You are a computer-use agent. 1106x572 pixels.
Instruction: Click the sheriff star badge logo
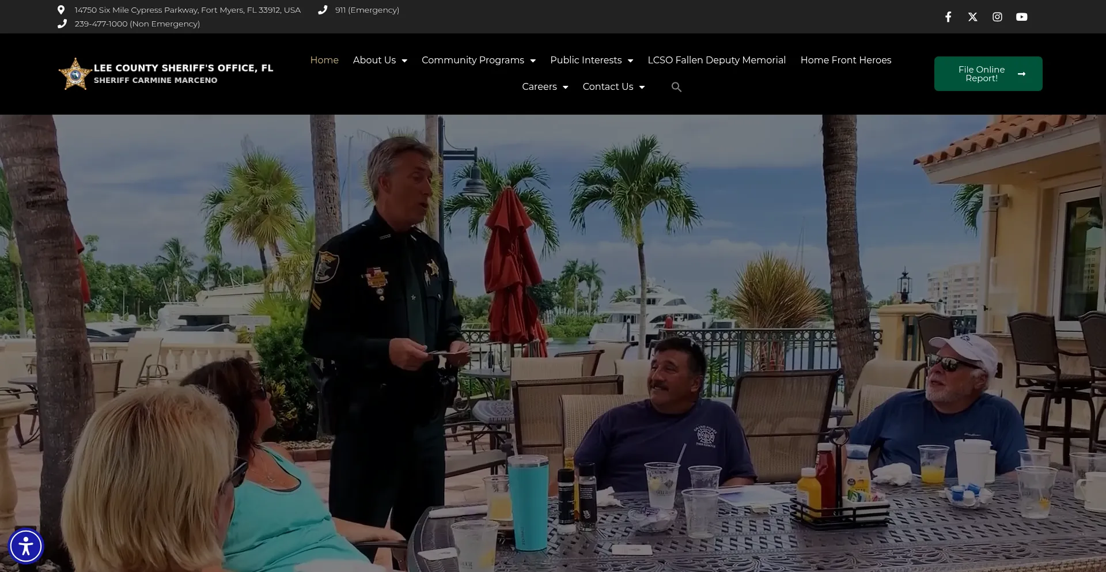(75, 74)
